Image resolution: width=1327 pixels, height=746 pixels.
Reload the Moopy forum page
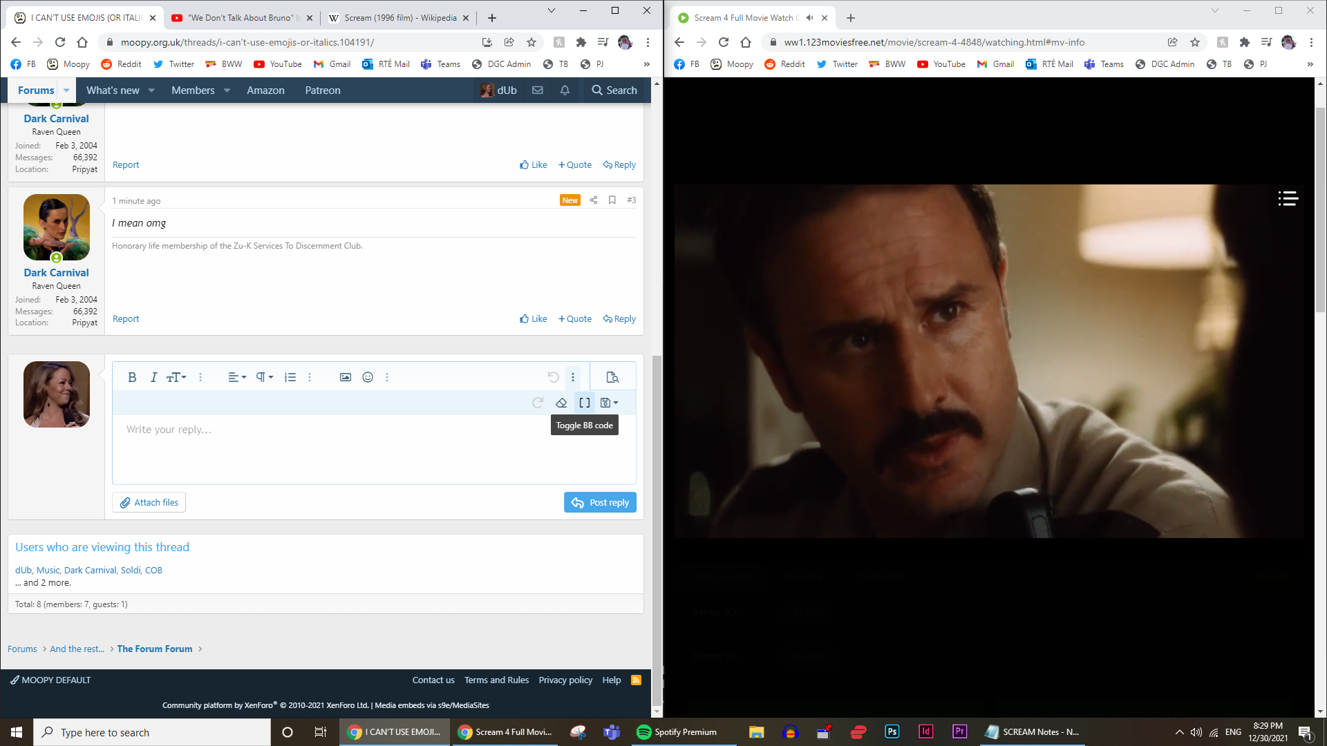click(x=60, y=42)
